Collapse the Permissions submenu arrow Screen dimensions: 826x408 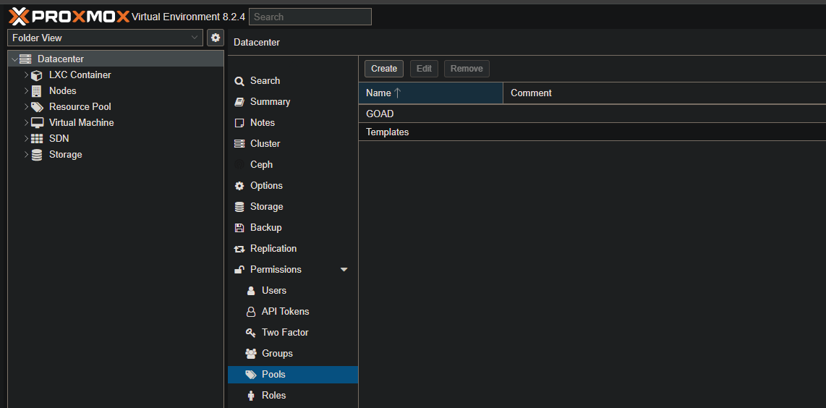pos(344,270)
